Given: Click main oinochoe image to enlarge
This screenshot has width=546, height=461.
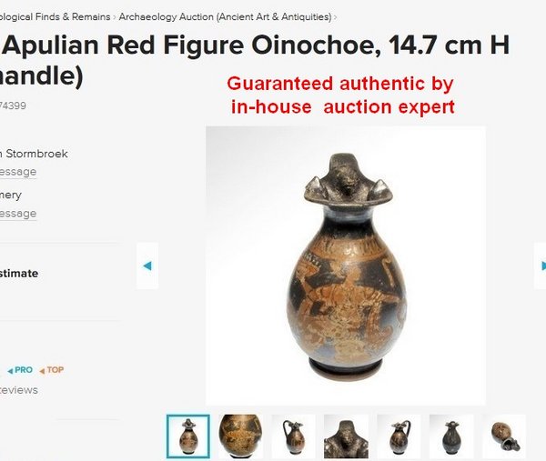Looking at the screenshot, I should pyautogui.click(x=346, y=266).
